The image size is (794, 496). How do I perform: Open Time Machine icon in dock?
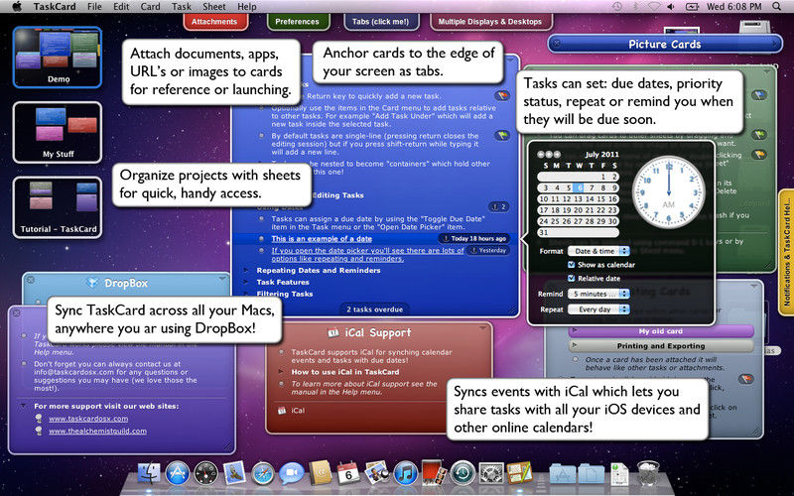pyautogui.click(x=462, y=474)
